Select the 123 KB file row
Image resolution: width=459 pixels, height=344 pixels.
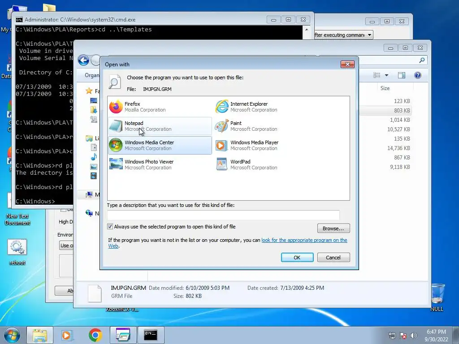pos(386,101)
